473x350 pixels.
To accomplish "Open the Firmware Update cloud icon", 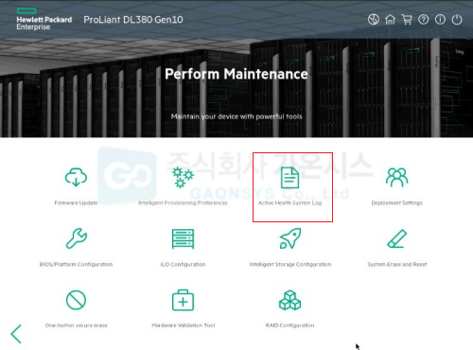I will pyautogui.click(x=76, y=177).
